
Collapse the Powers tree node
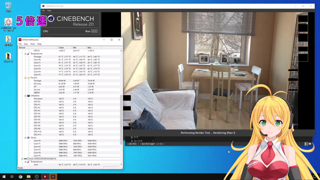point(26,78)
